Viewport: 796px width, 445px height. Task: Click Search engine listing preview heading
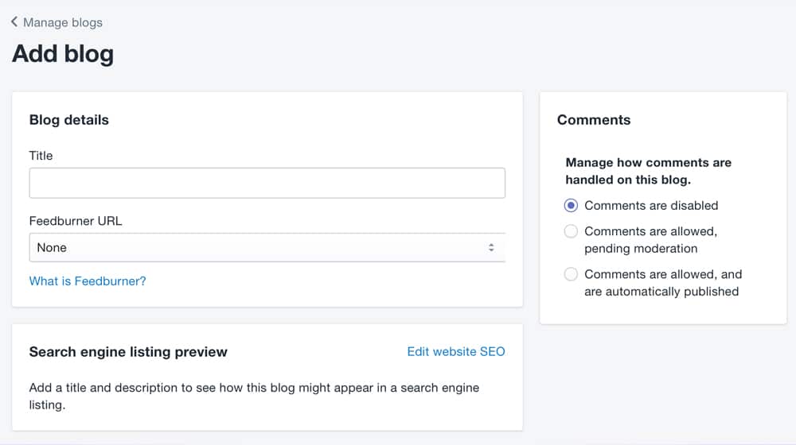[x=128, y=352]
